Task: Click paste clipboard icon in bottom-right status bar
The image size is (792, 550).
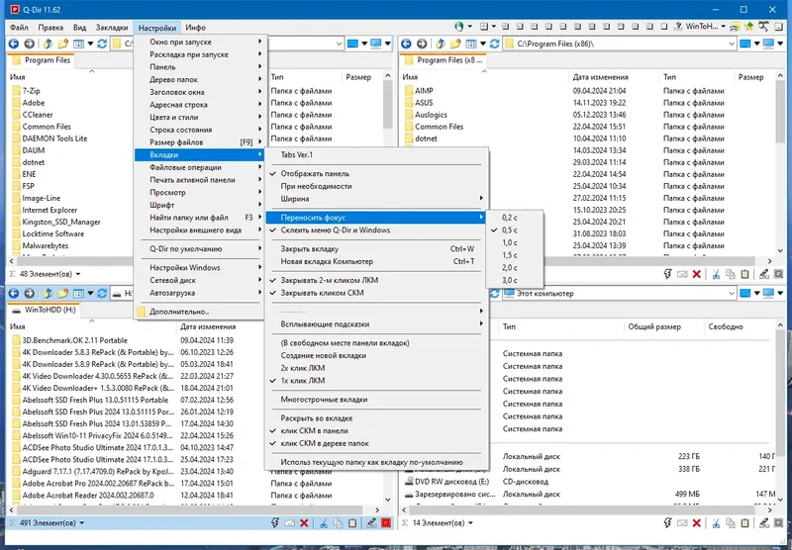Action: click(x=745, y=523)
